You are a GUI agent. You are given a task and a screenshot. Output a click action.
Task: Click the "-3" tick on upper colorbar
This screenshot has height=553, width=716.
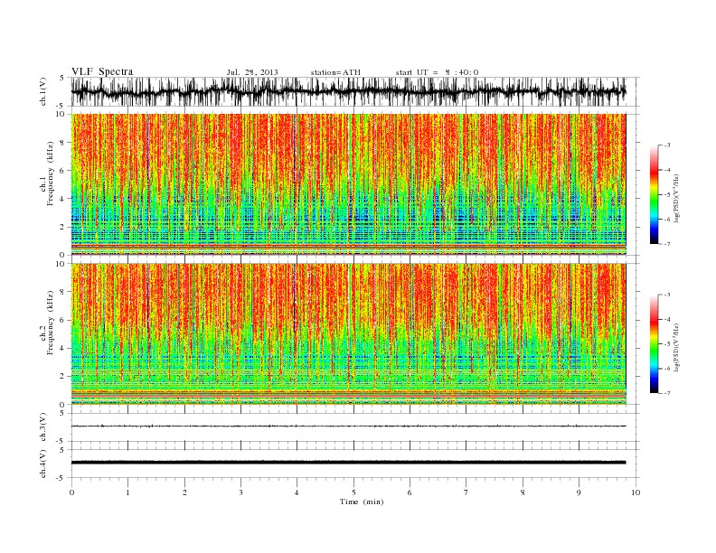666,145
